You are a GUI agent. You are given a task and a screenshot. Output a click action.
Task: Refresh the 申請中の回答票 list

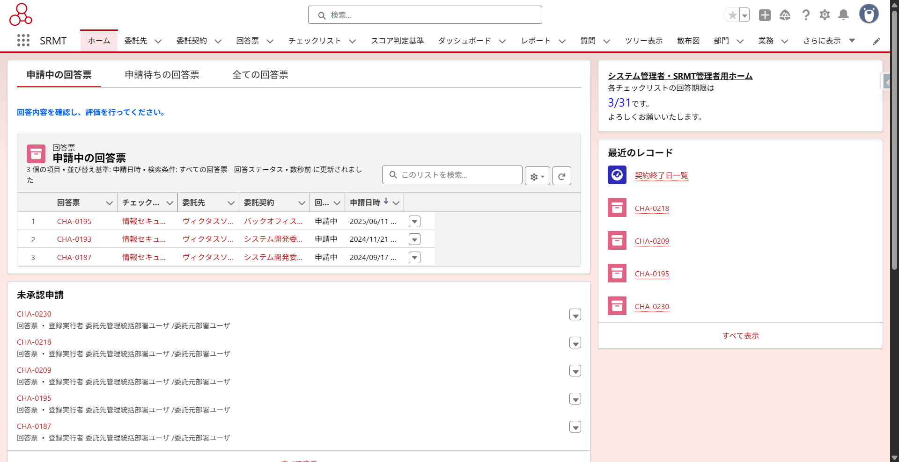(x=561, y=176)
